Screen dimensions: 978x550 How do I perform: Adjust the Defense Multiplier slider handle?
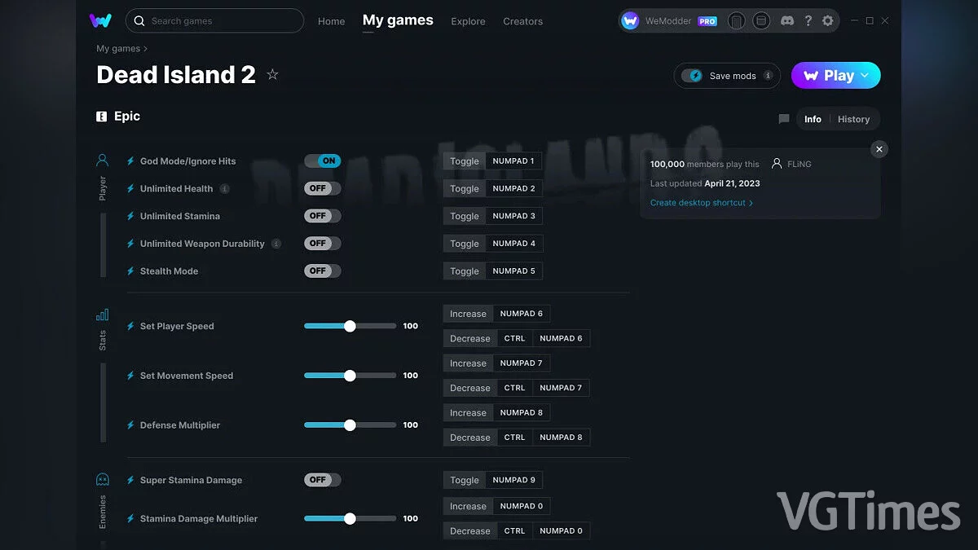tap(350, 425)
